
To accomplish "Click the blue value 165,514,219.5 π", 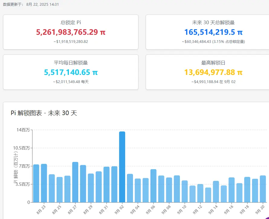I will [x=213, y=32].
